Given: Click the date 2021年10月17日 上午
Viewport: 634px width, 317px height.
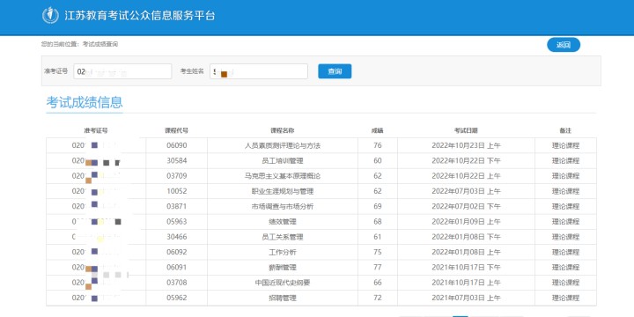Looking at the screenshot, I should (466, 283).
